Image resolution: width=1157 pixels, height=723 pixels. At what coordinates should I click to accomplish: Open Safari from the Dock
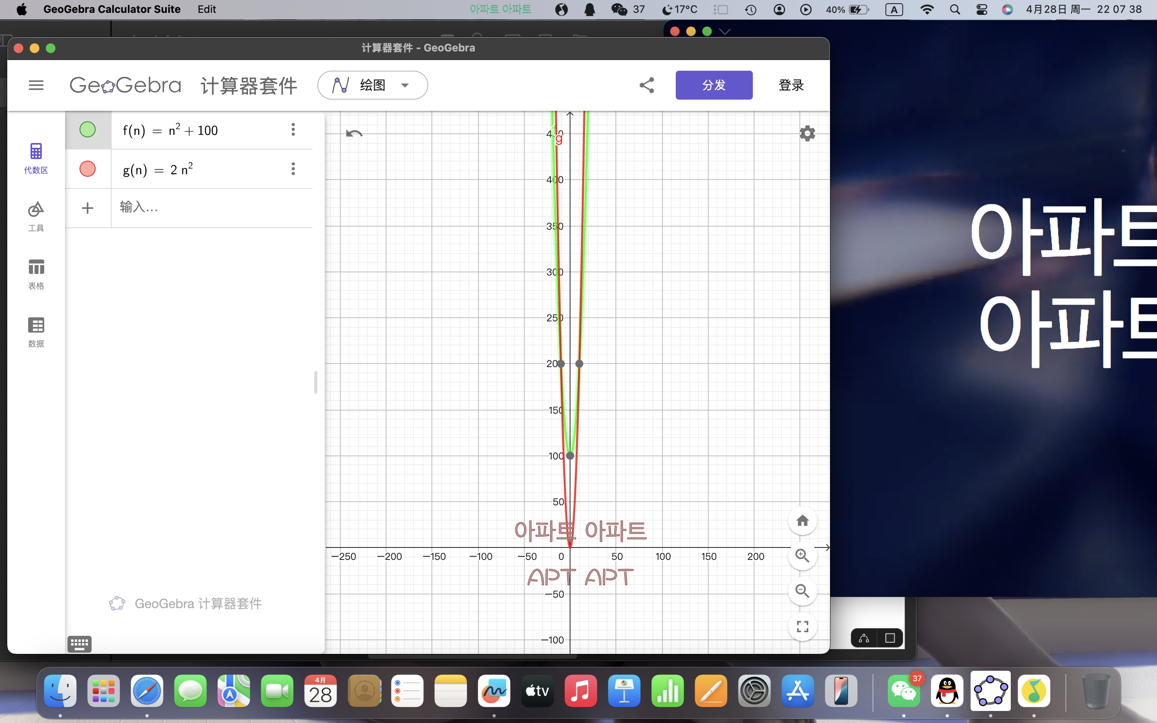[147, 691]
